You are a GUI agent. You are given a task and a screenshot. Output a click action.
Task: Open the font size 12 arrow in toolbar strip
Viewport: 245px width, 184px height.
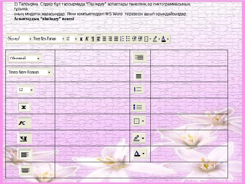(x=76, y=39)
